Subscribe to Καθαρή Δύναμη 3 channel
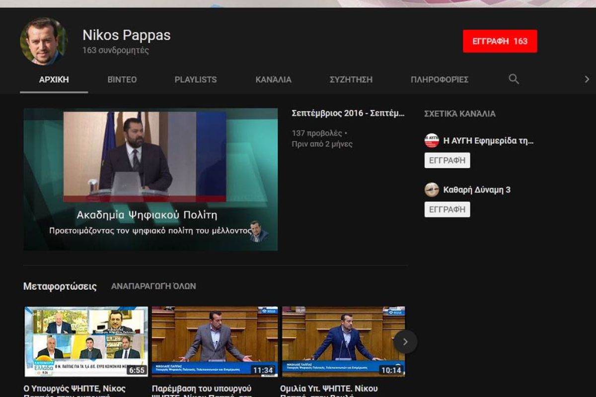The height and width of the screenshot is (397, 596). [x=447, y=209]
